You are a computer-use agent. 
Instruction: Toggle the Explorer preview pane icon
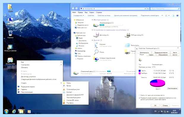173,15
